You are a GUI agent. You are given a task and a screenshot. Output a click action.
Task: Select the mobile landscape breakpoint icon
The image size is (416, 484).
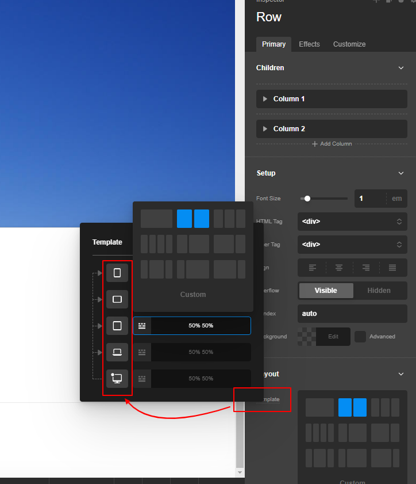[117, 299]
